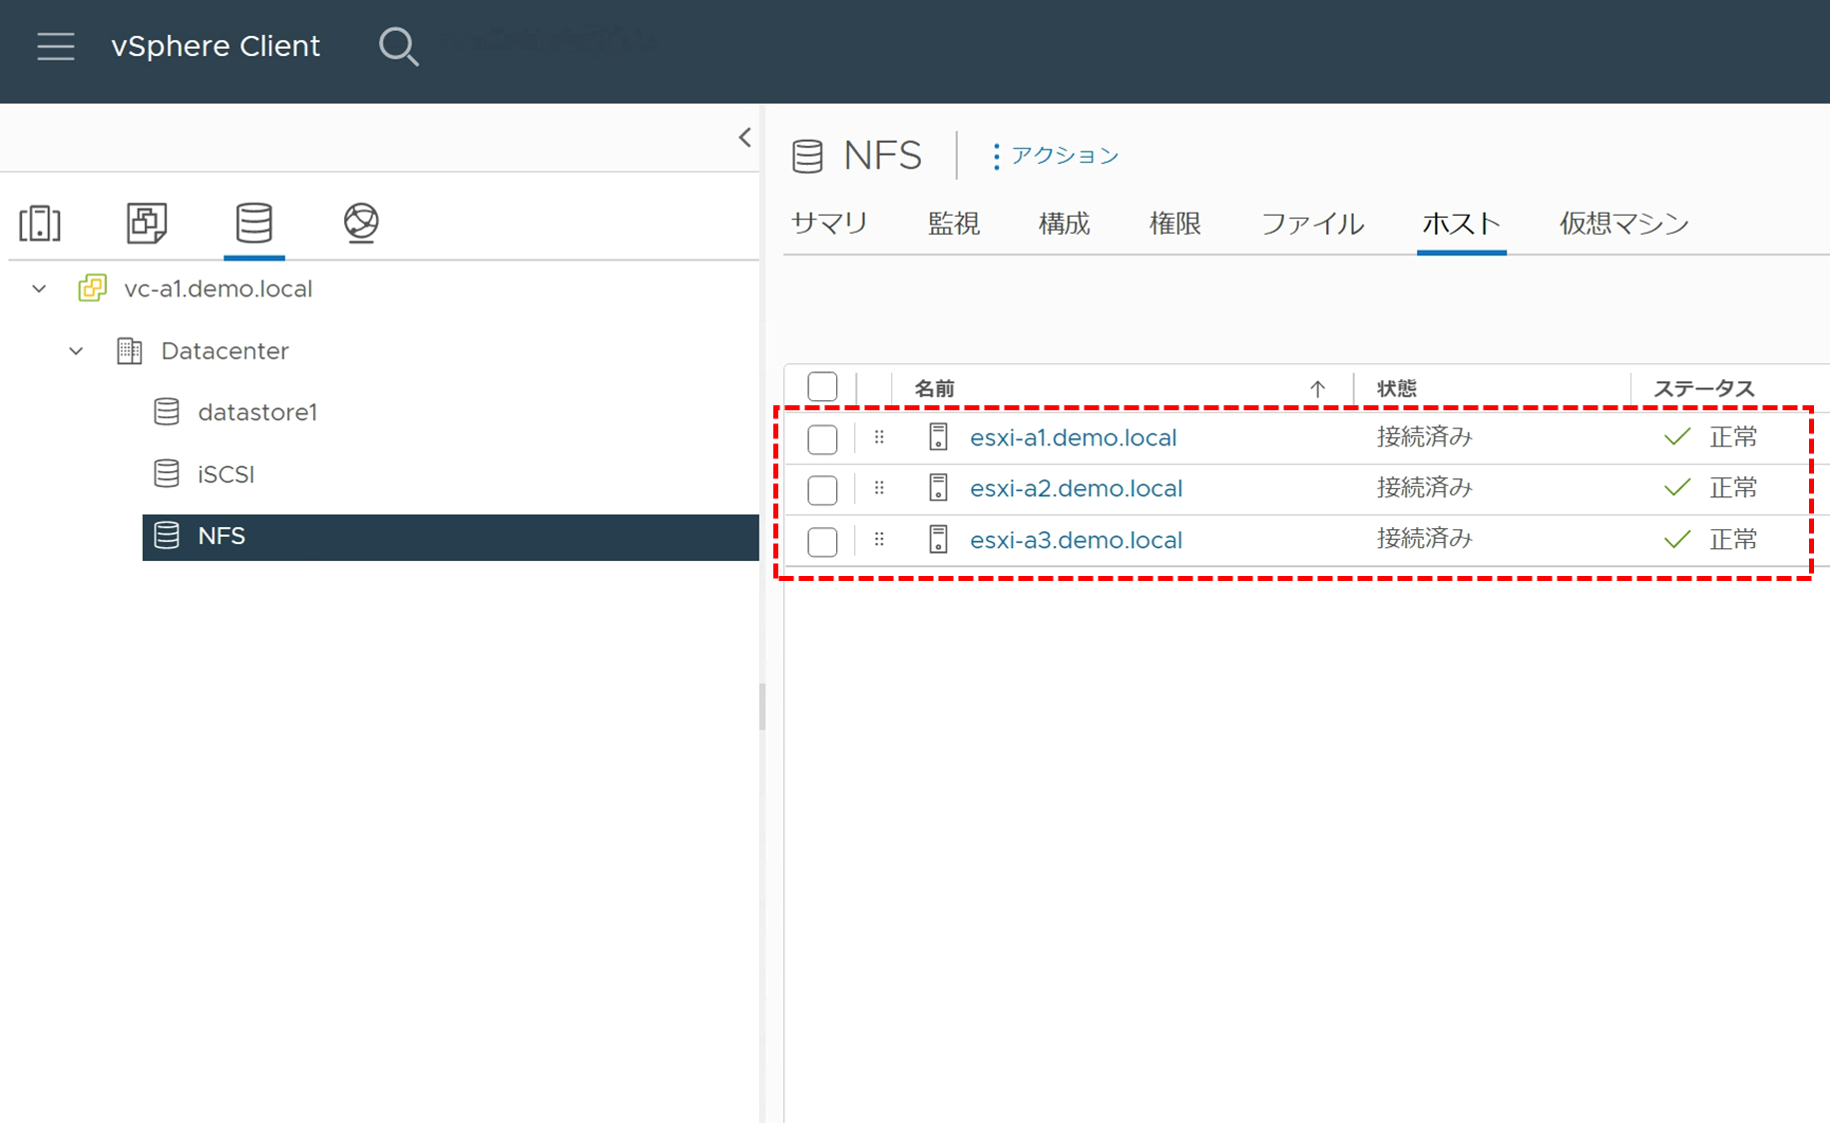This screenshot has width=1830, height=1123.
Task: Open the 構成 tab
Action: tap(1064, 224)
